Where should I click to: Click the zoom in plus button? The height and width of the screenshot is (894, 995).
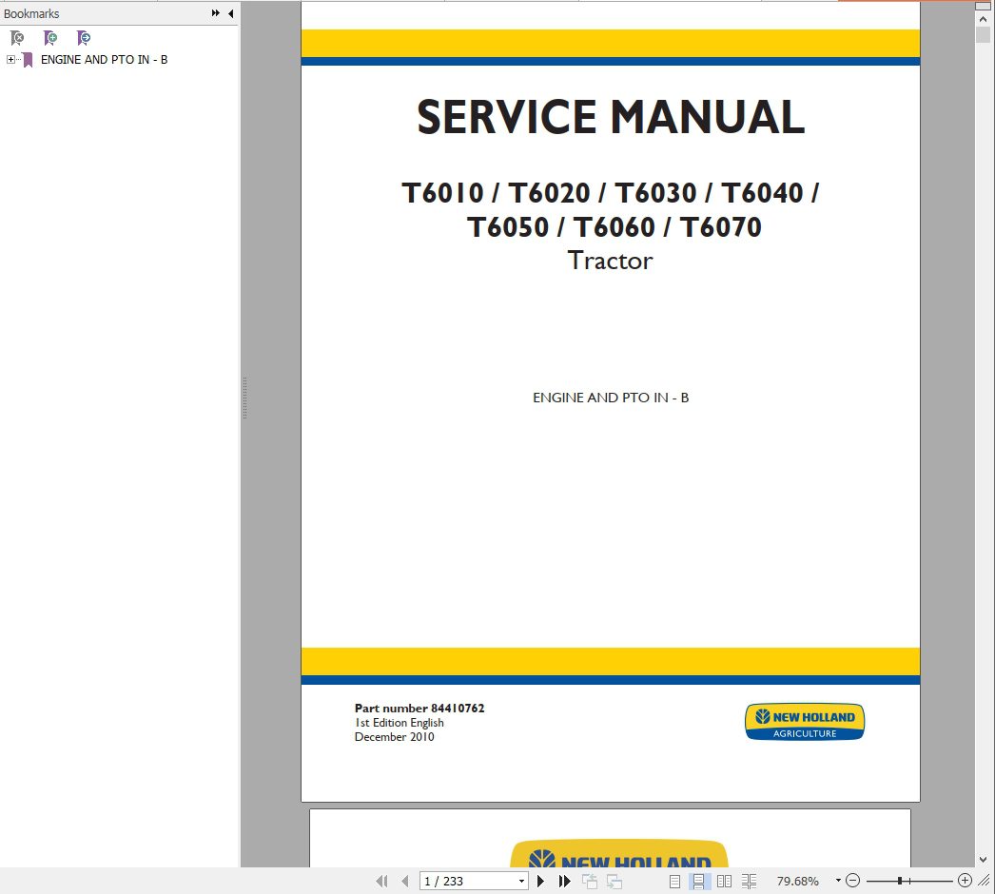coord(965,881)
